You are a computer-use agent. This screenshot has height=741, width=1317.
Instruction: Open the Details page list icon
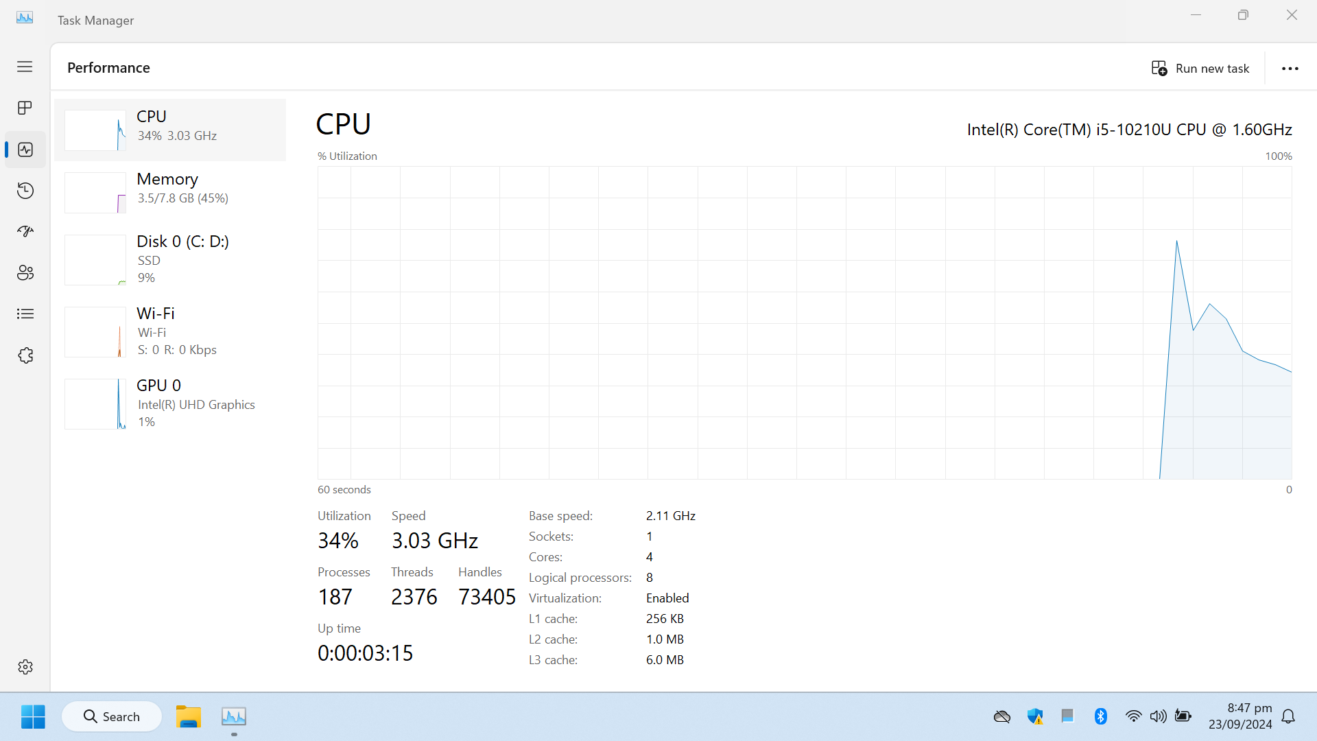tap(25, 314)
